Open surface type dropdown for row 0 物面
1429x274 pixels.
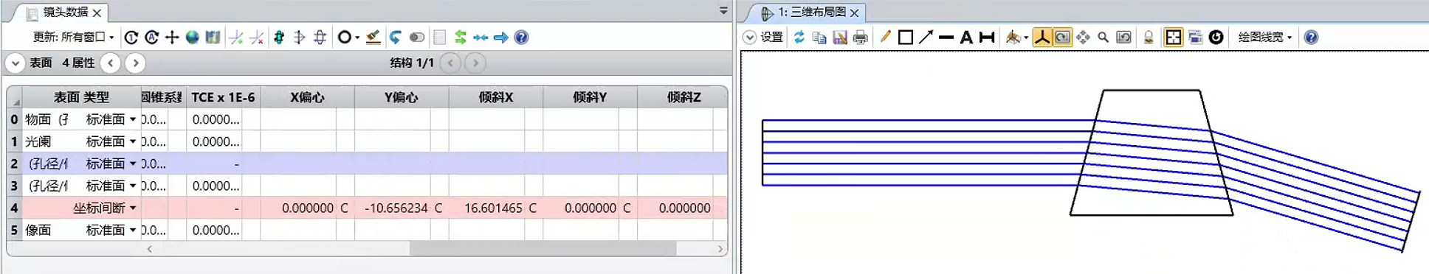click(133, 119)
